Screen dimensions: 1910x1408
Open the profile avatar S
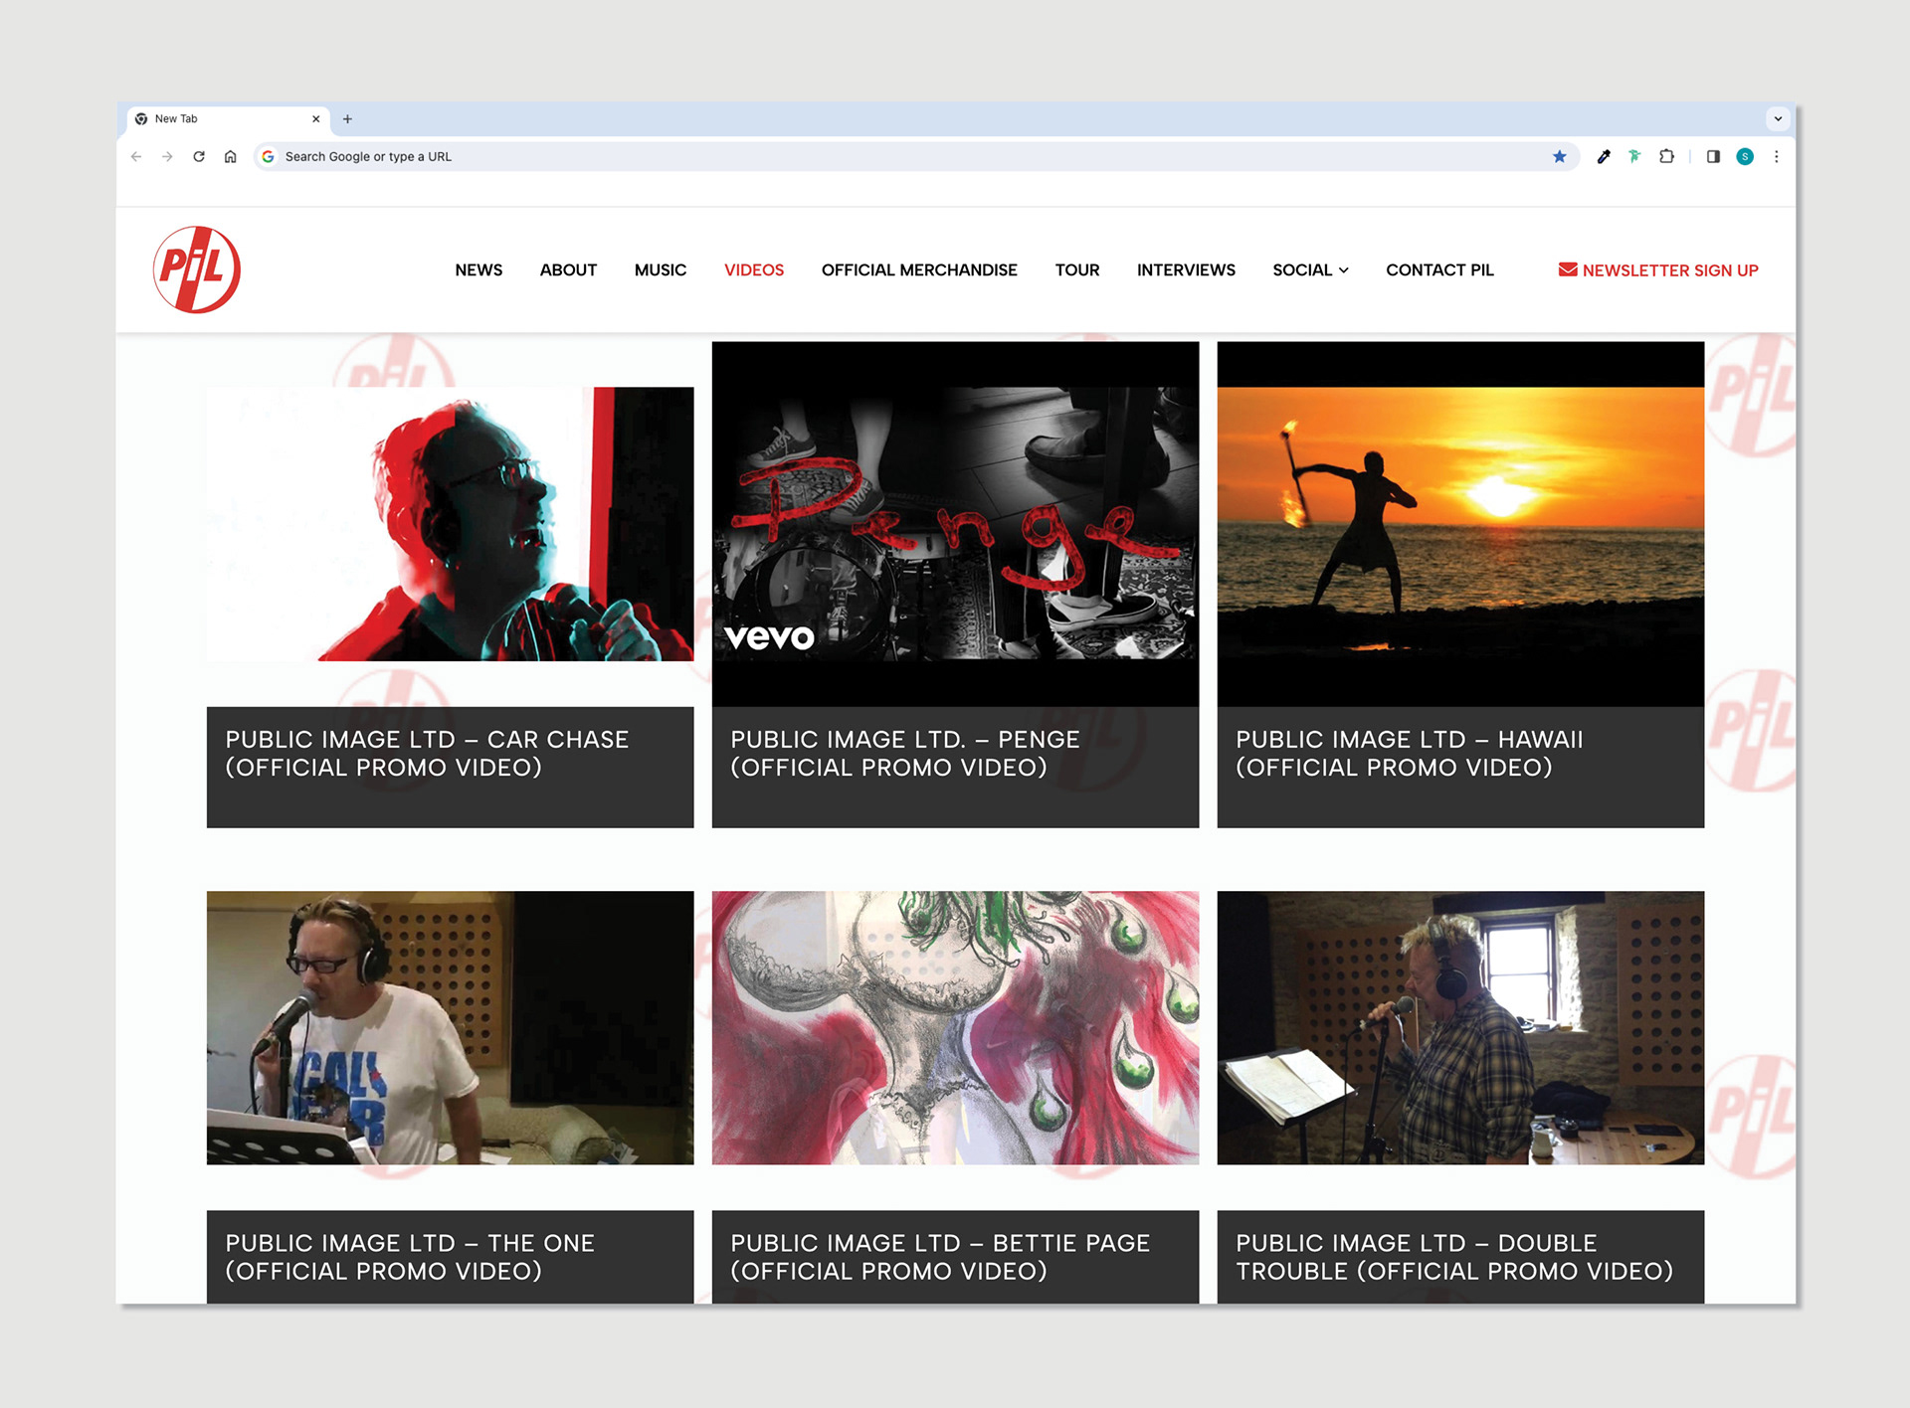pos(1745,157)
